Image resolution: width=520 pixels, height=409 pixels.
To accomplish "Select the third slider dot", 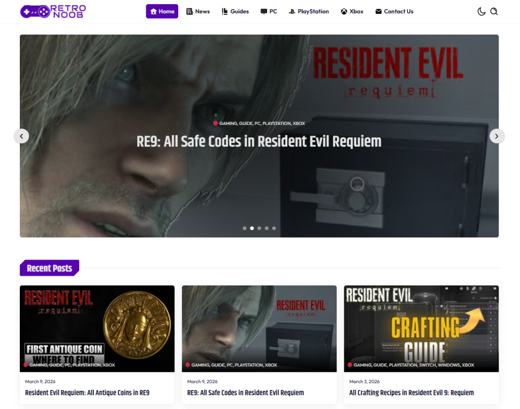I will tap(259, 228).
